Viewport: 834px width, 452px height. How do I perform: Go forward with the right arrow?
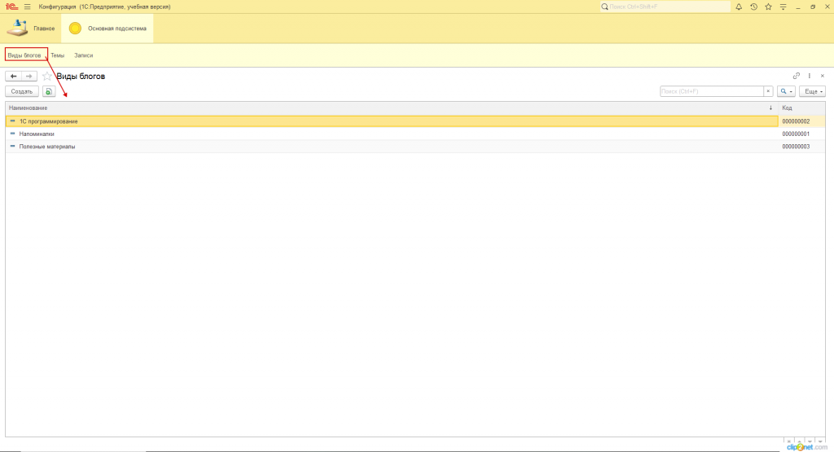tap(29, 76)
